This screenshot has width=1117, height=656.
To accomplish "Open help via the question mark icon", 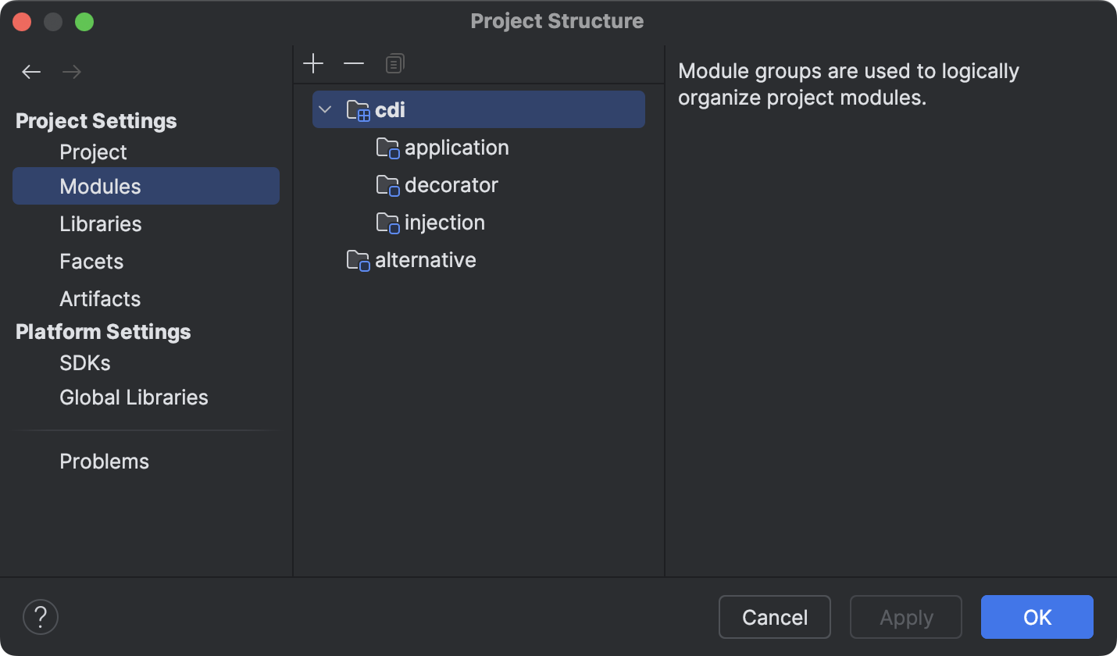I will pyautogui.click(x=40, y=616).
